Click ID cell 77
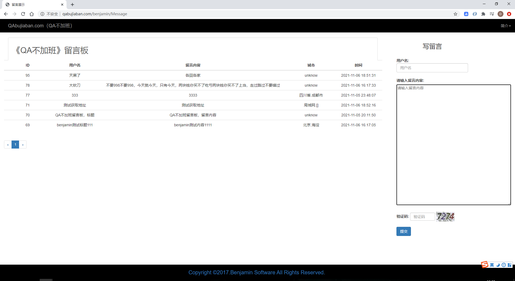The height and width of the screenshot is (281, 515). 28,95
